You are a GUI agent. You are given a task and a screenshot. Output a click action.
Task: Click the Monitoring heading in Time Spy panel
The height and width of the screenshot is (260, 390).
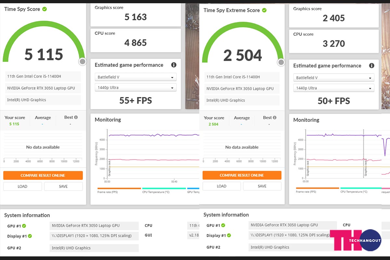(x=108, y=120)
